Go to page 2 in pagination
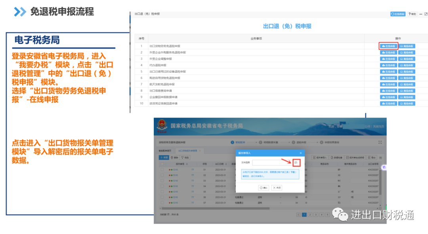 coord(310,215)
